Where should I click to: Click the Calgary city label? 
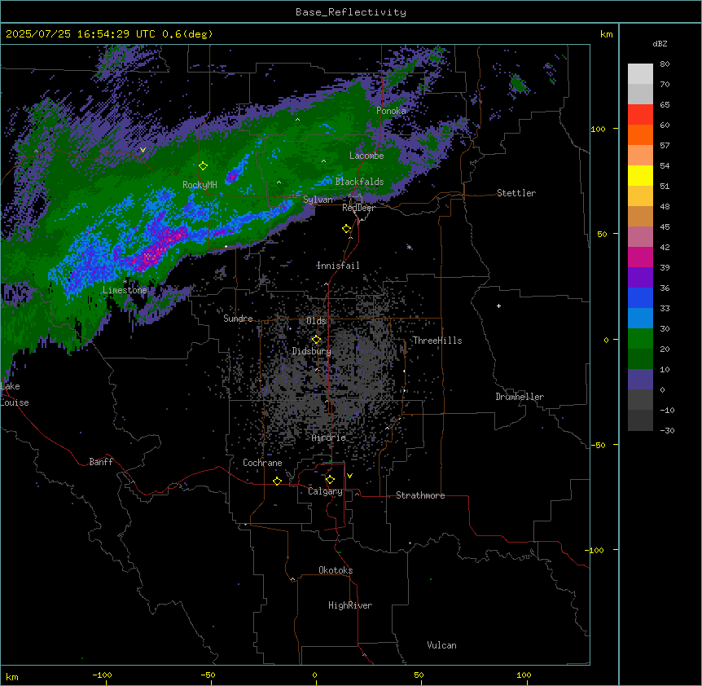(325, 491)
